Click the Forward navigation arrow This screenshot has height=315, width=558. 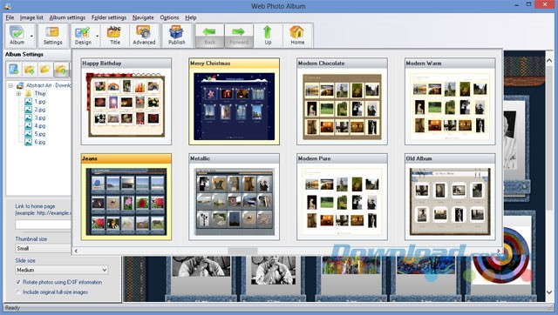click(239, 35)
